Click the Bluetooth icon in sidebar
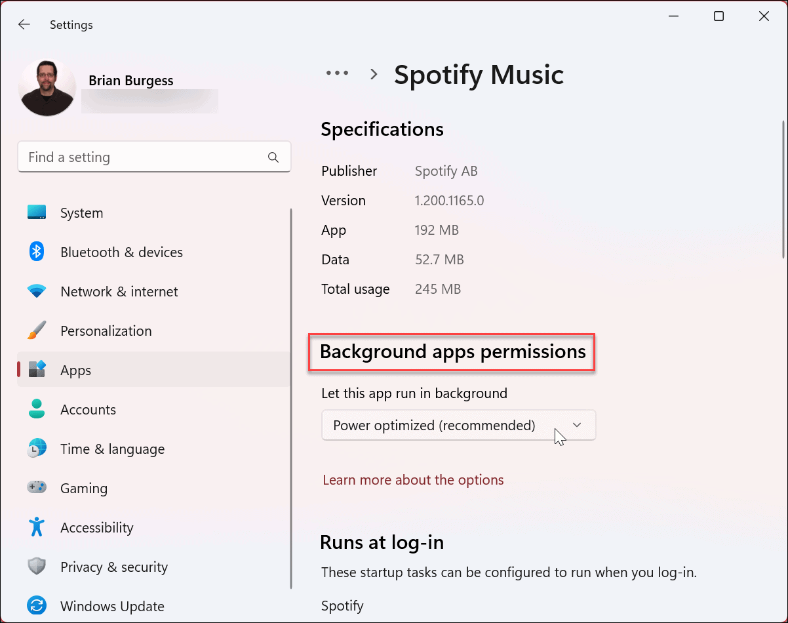Viewport: 788px width, 623px height. pos(37,252)
